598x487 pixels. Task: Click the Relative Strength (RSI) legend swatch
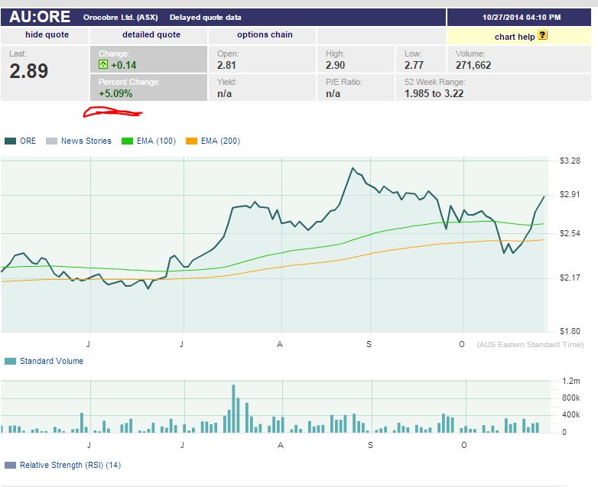10,465
